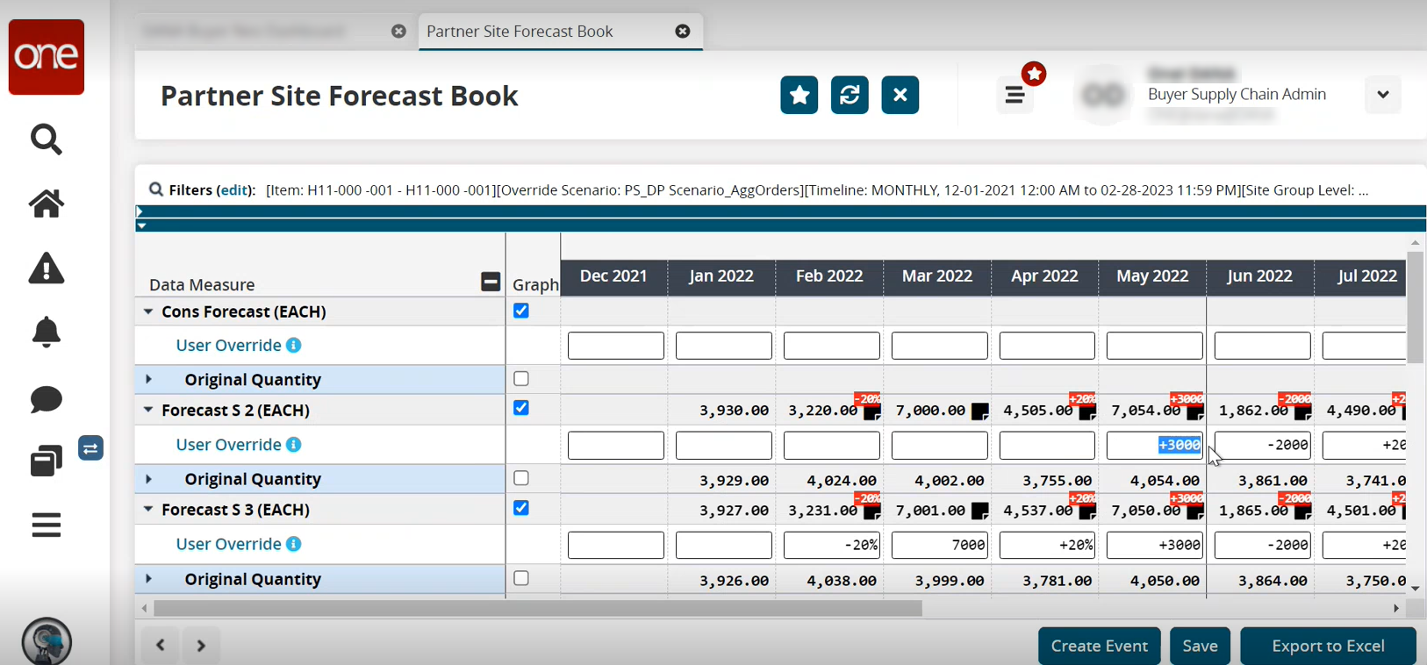Switch to Partner Site Forecast Book tab
Image resolution: width=1427 pixels, height=665 pixels.
pyautogui.click(x=520, y=32)
